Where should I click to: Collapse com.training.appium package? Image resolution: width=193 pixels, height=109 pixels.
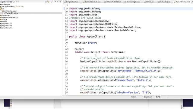[1, 11]
